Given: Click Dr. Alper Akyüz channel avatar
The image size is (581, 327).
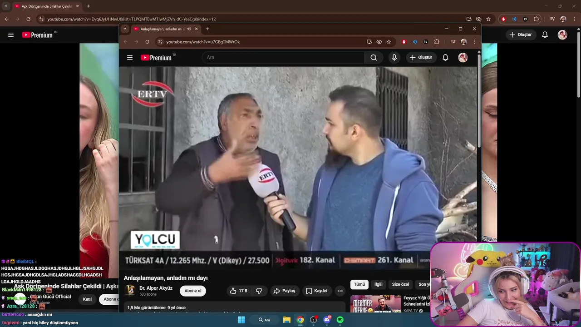Looking at the screenshot, I should [130, 291].
